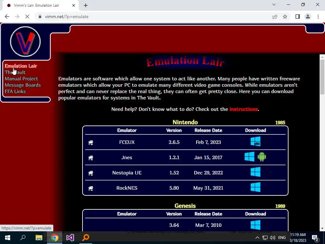The height and width of the screenshot is (244, 325).
Task: Close the Vimm's Lair tab
Action: (74, 5)
